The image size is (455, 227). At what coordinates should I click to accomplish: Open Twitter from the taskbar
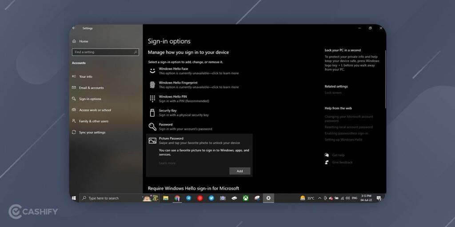211,198
